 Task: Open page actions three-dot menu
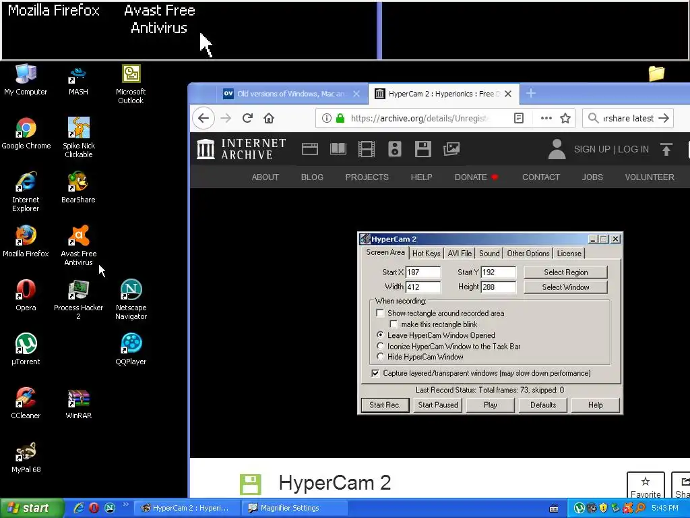coord(546,118)
